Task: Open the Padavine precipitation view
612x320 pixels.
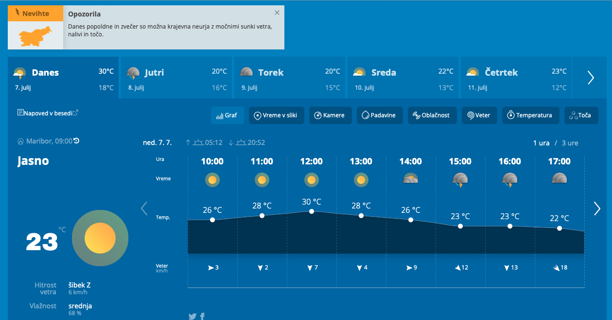Action: coord(379,115)
